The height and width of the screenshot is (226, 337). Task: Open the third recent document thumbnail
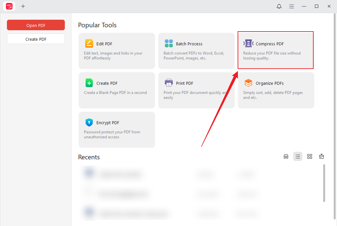(89, 214)
